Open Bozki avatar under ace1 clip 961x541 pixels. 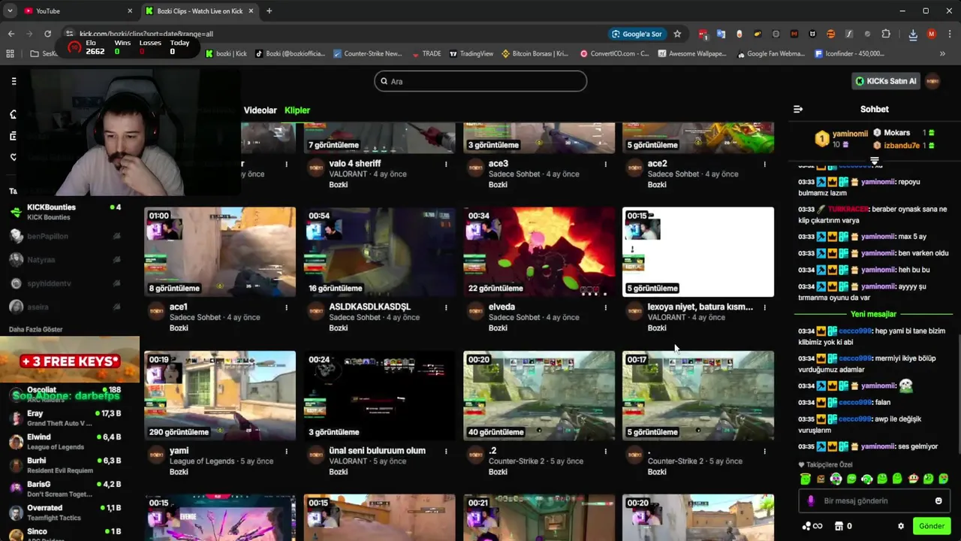tap(156, 312)
